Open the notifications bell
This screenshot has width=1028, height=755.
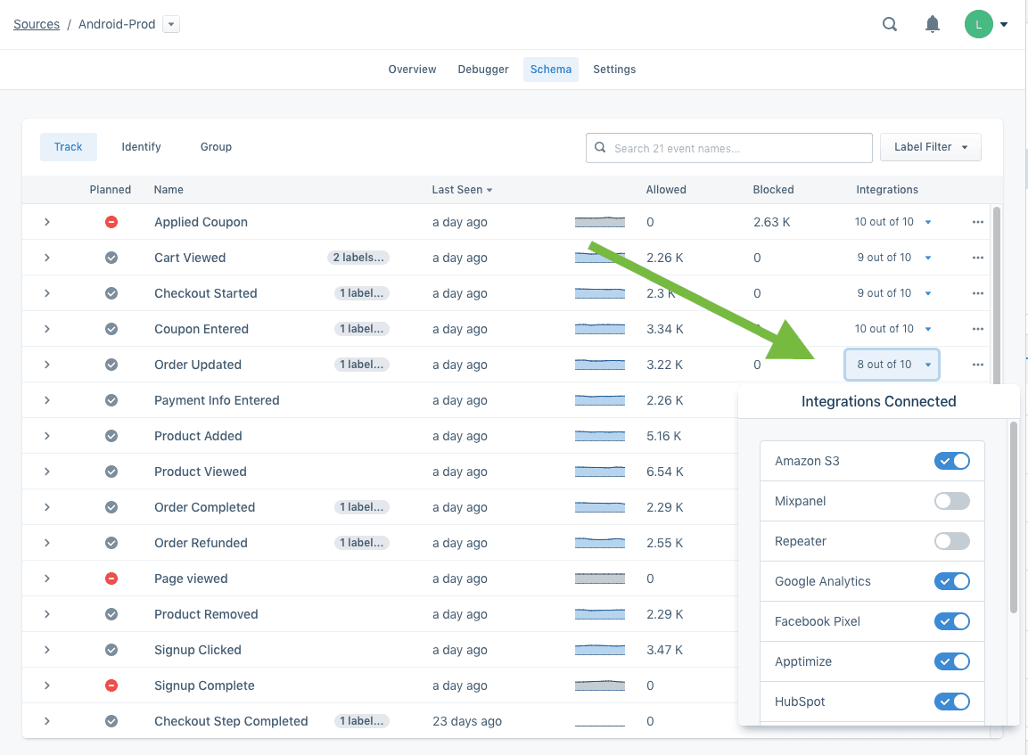point(933,24)
